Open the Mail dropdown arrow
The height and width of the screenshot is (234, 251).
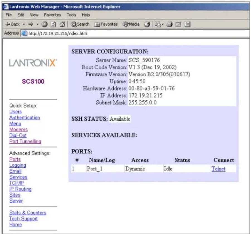[163, 24]
